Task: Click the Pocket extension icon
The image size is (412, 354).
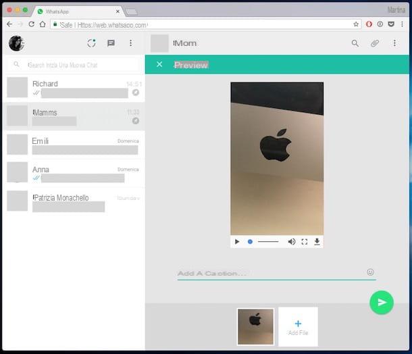Action: 391,24
